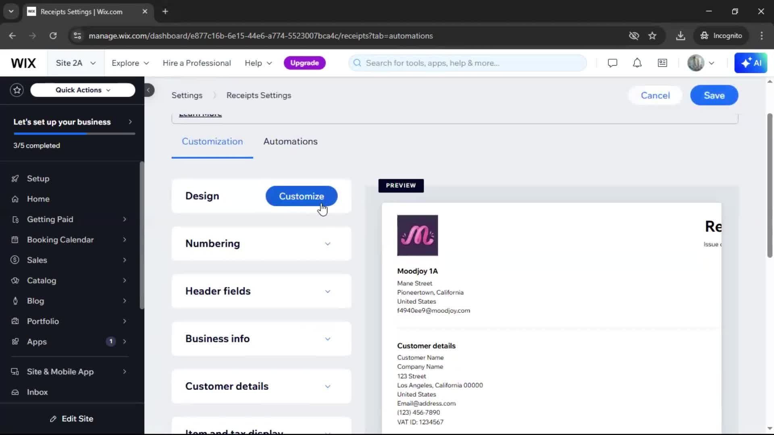The height and width of the screenshot is (435, 774).
Task: Click the Setup rocket icon
Action: point(15,178)
